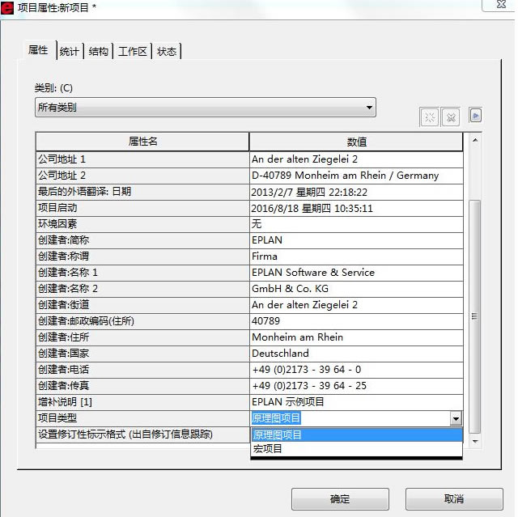
Task: Click the scrollbar up arrow
Action: coord(475,140)
